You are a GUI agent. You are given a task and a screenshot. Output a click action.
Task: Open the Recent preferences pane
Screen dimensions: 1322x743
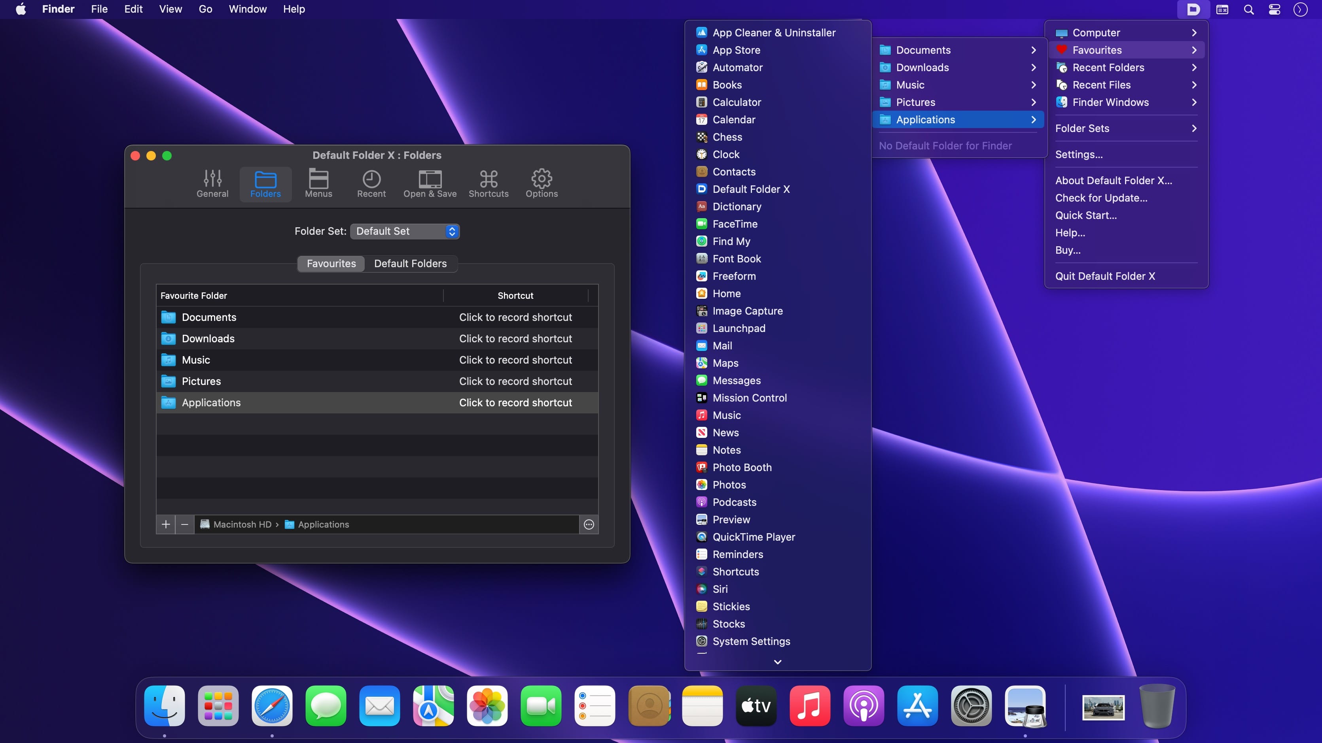(x=371, y=183)
